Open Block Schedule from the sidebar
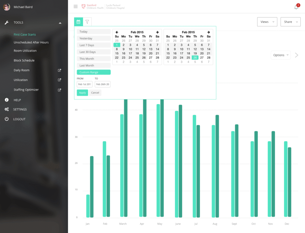Screen dimensions: 305x233 [24, 60]
